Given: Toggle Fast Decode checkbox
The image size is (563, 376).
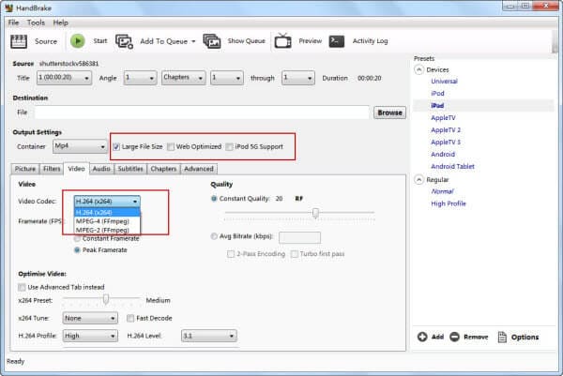Looking at the screenshot, I should point(130,318).
